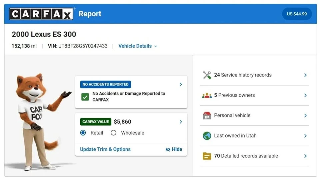Open Previous owners chevron

click(x=305, y=95)
